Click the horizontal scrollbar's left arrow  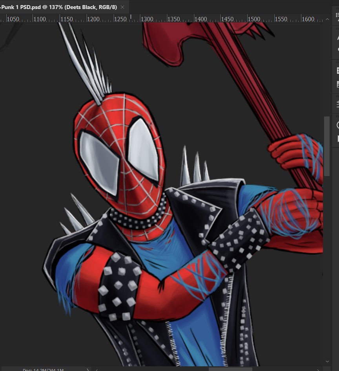pyautogui.click(x=97, y=369)
